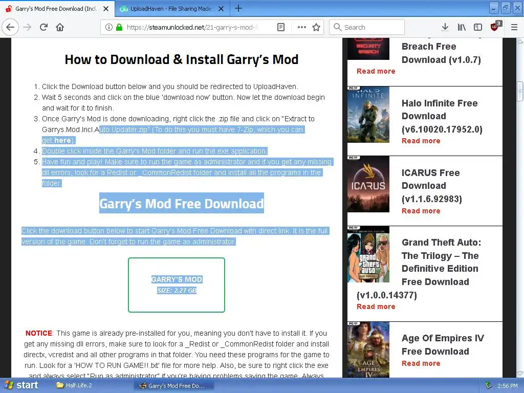Show sidebars icon in toolbar
The height and width of the screenshot is (393, 524).
point(478,27)
